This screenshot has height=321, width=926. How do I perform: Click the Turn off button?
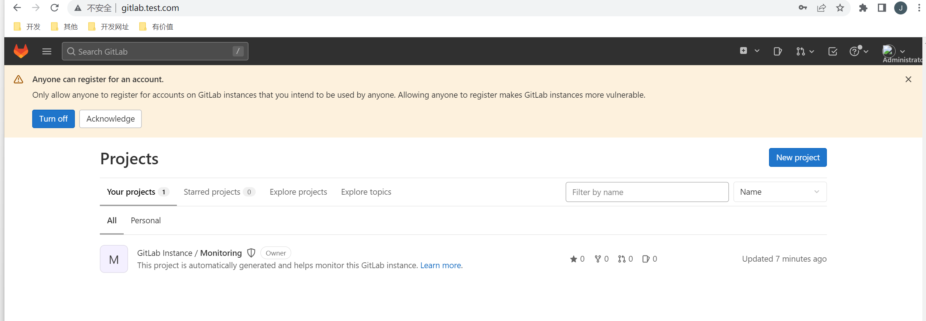coord(54,119)
